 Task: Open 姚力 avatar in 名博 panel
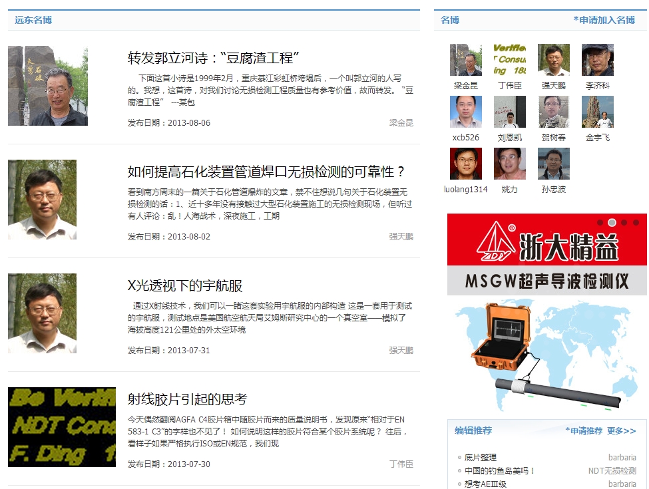tap(509, 164)
